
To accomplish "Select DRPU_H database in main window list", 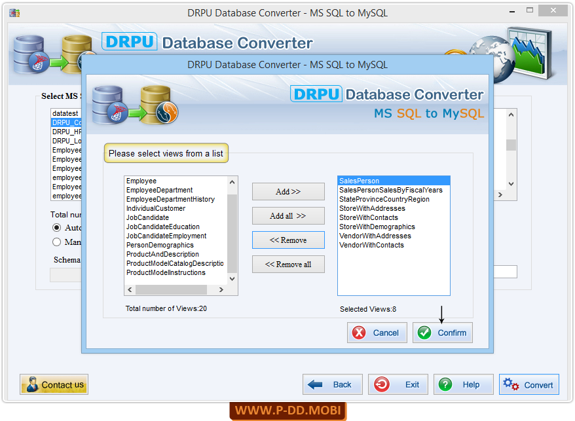I will coord(66,132).
